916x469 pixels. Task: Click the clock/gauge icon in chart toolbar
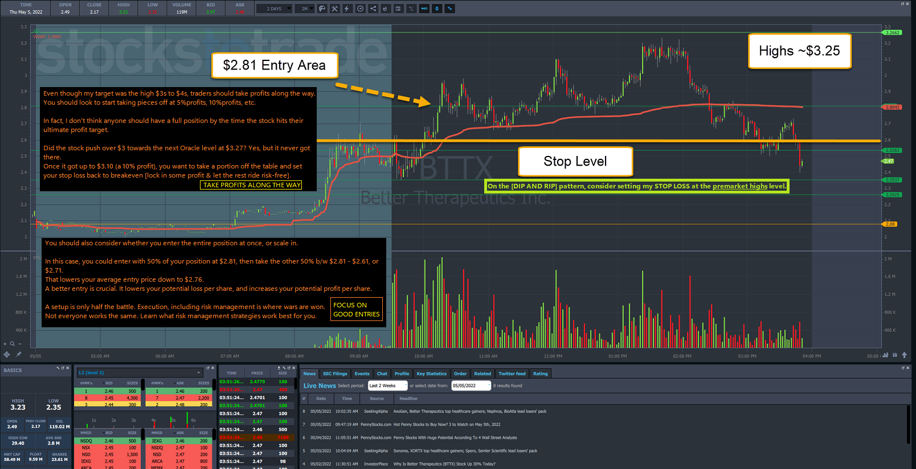360,9
